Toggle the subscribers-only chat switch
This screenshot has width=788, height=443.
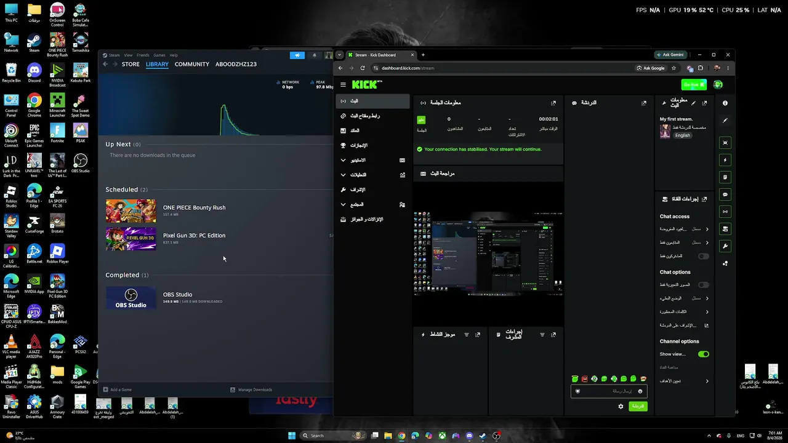(704, 256)
